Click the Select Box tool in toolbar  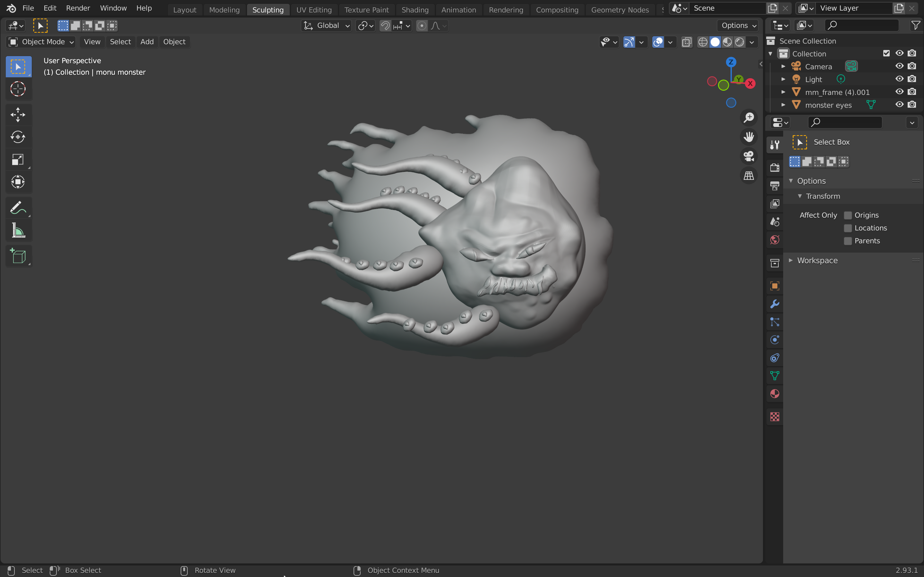(x=18, y=67)
